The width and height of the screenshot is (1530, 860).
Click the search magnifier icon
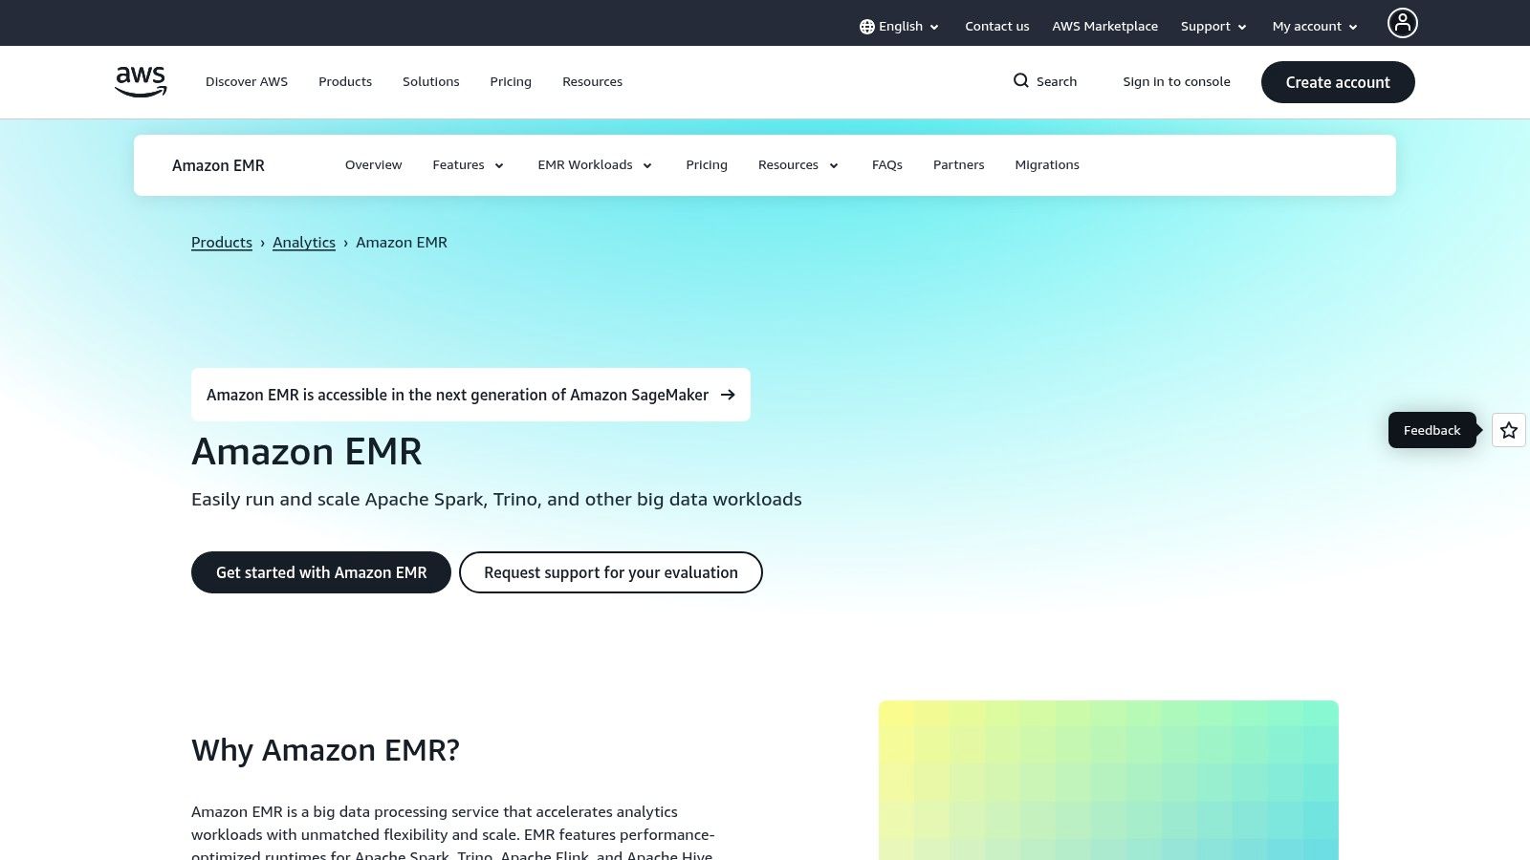pos(1021,81)
